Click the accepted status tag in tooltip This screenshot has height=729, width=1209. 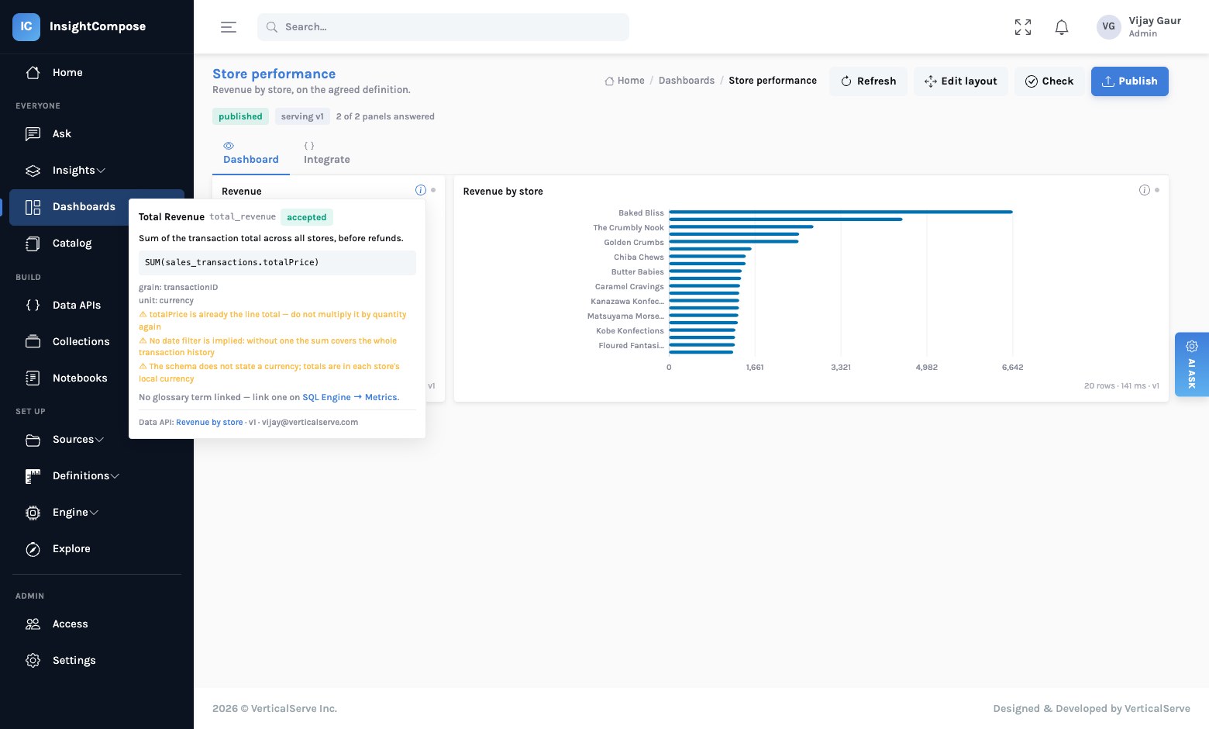click(x=307, y=217)
